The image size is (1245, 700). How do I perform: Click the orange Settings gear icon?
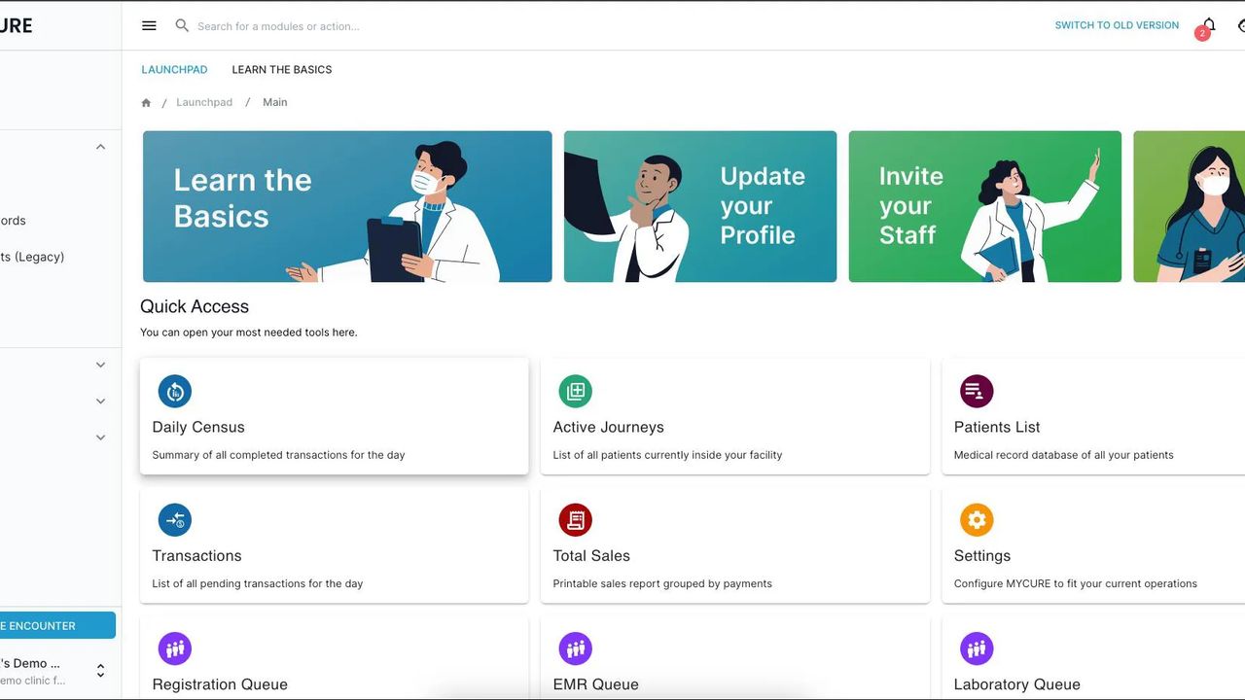pyautogui.click(x=977, y=520)
